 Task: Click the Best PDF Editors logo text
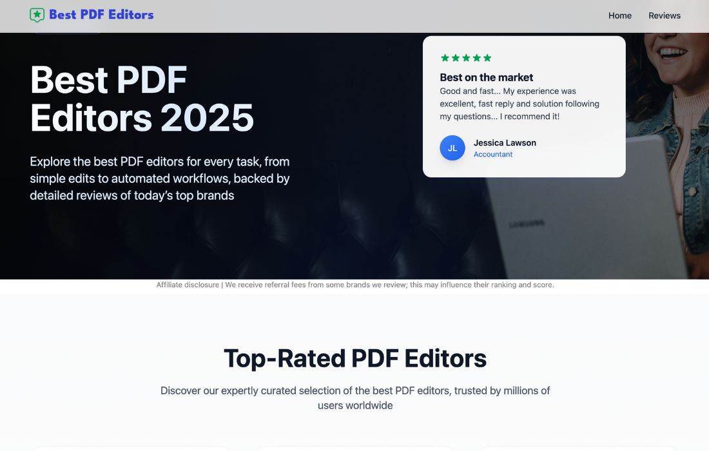coord(101,15)
